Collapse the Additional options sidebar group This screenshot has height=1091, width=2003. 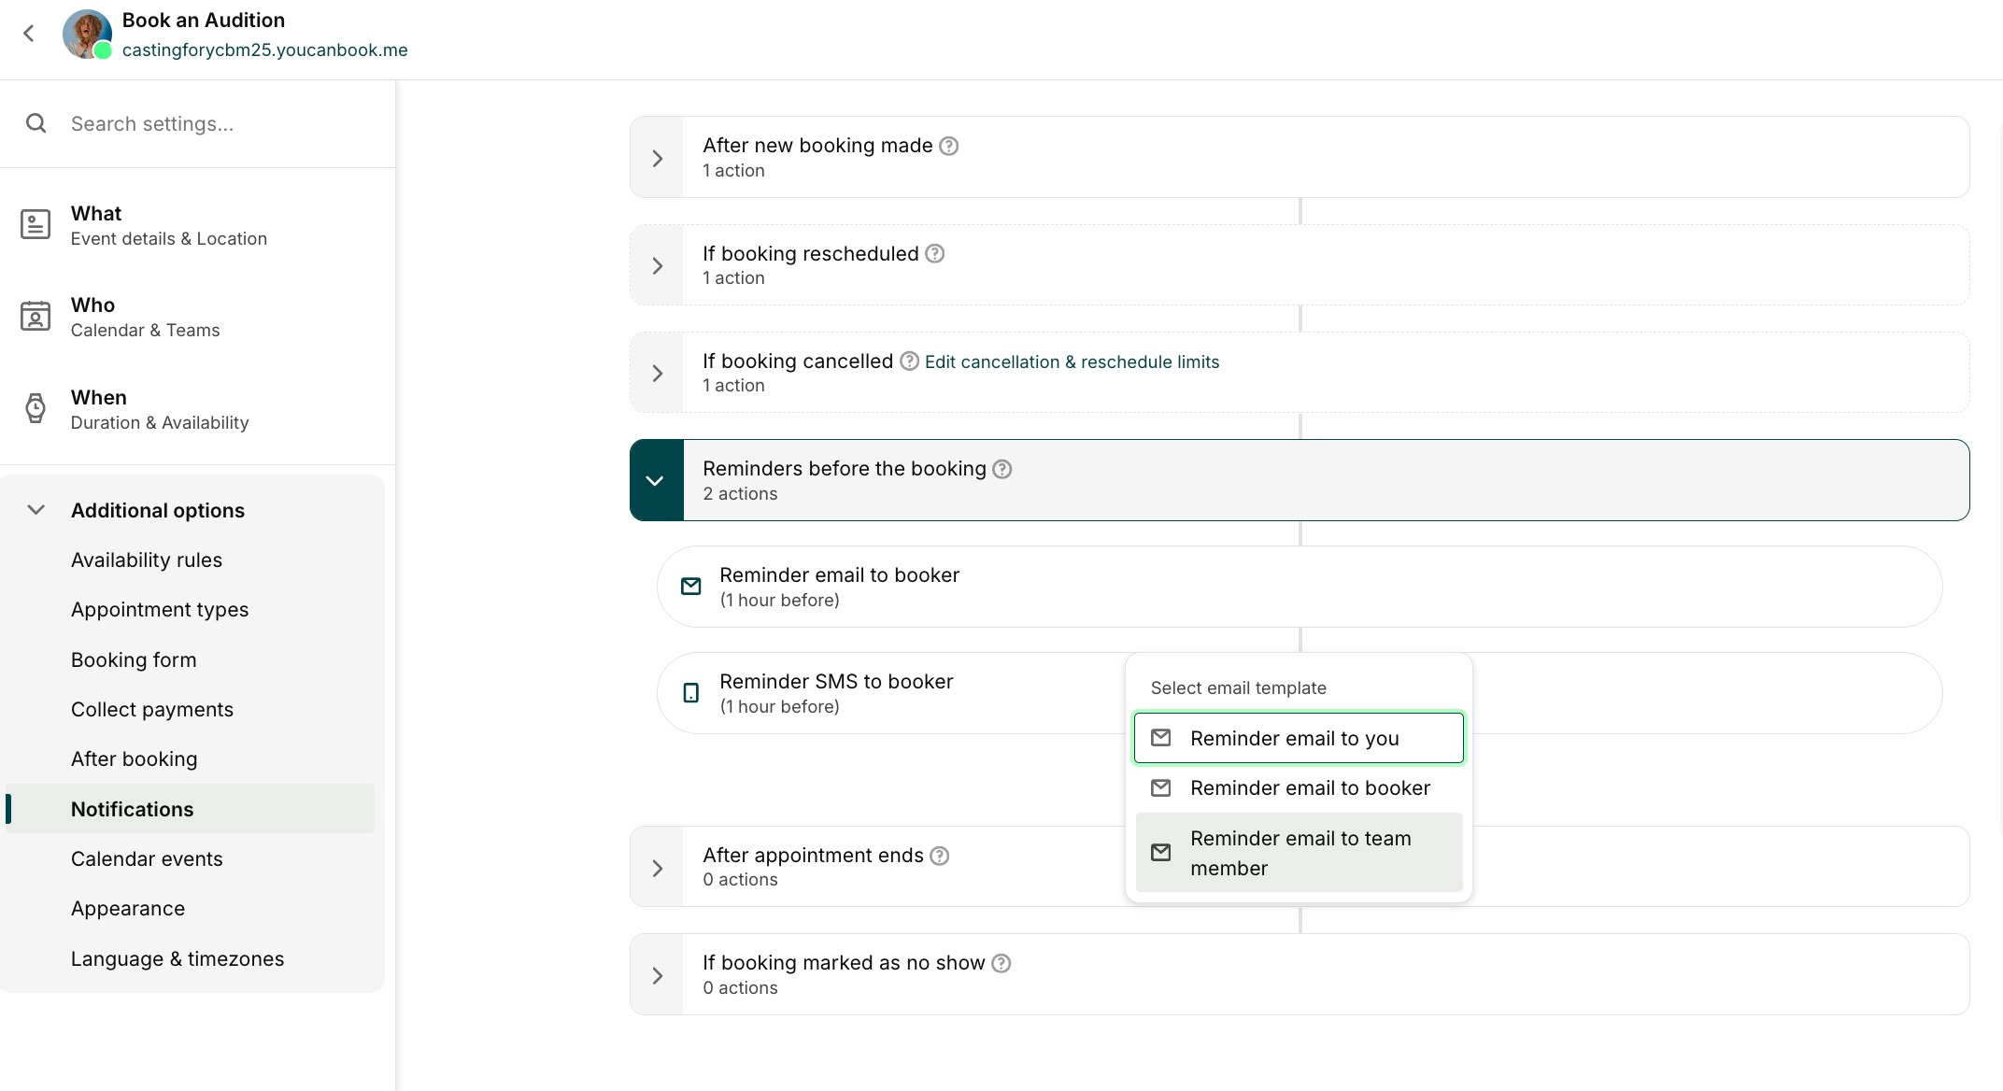(36, 510)
